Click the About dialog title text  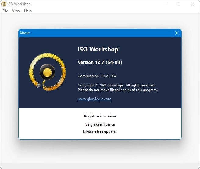pos(24,33)
